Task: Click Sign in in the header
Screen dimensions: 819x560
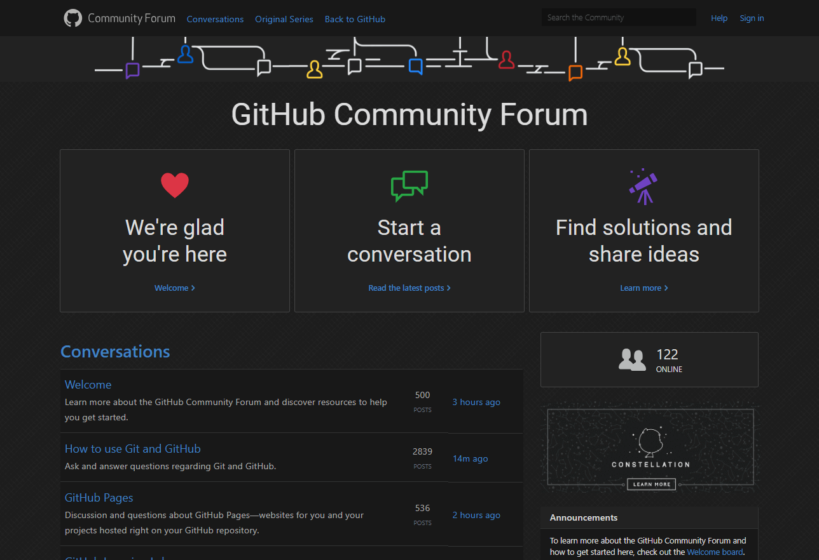Action: coord(752,18)
